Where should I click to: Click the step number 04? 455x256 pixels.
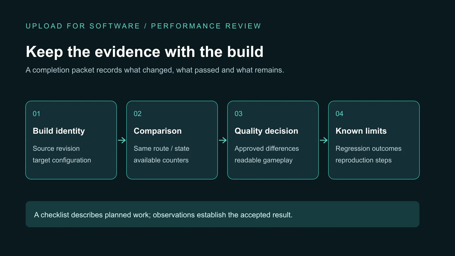pos(340,114)
